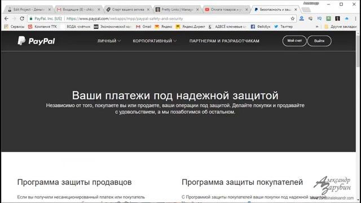Close the Edit Project tab

point(49,10)
